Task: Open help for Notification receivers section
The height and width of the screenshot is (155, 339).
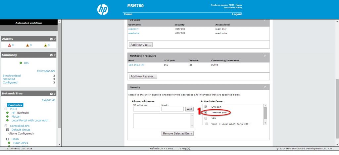Action: [265, 56]
